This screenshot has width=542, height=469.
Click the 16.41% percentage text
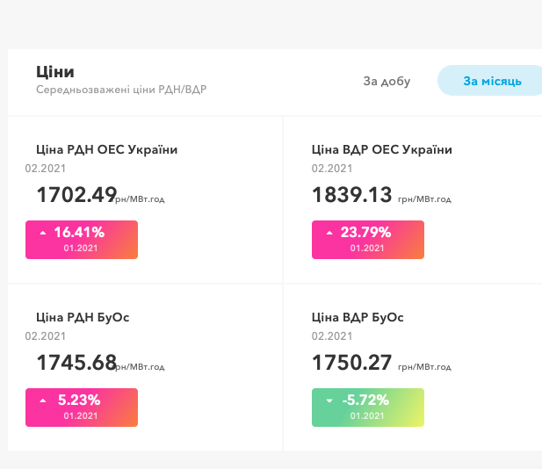point(79,233)
